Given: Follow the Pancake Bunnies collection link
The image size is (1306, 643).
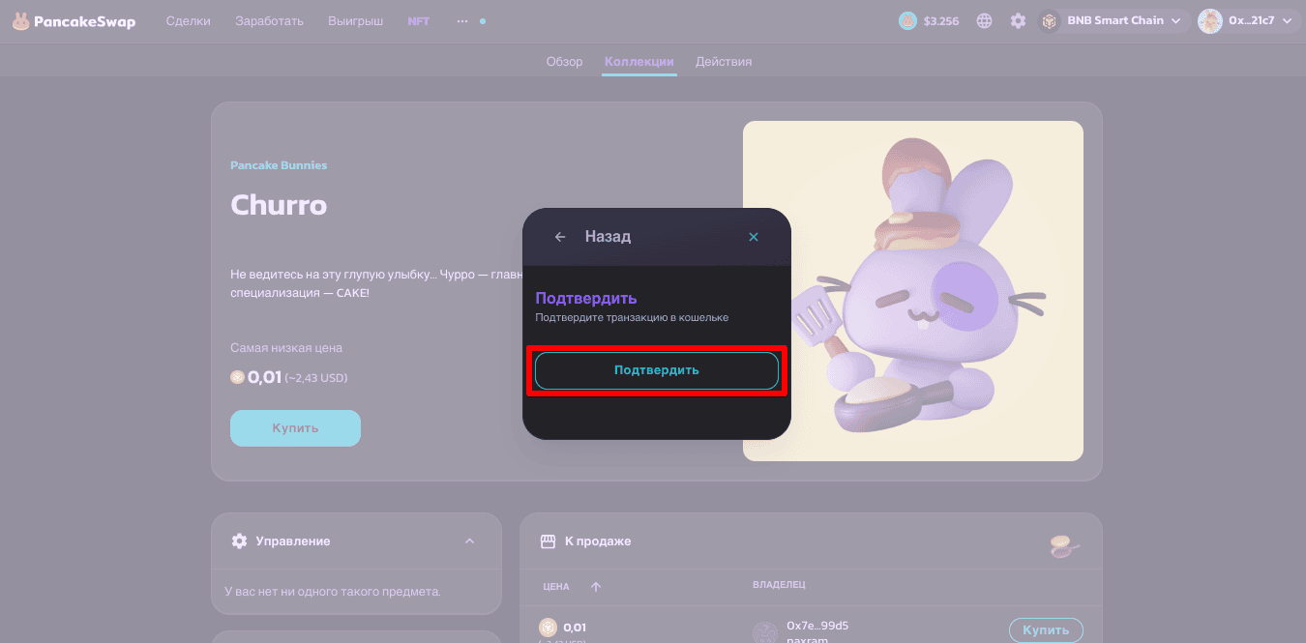Looking at the screenshot, I should pos(279,165).
